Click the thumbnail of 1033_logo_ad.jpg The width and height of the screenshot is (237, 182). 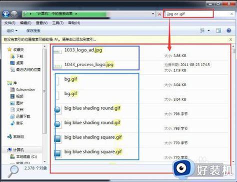[57, 52]
